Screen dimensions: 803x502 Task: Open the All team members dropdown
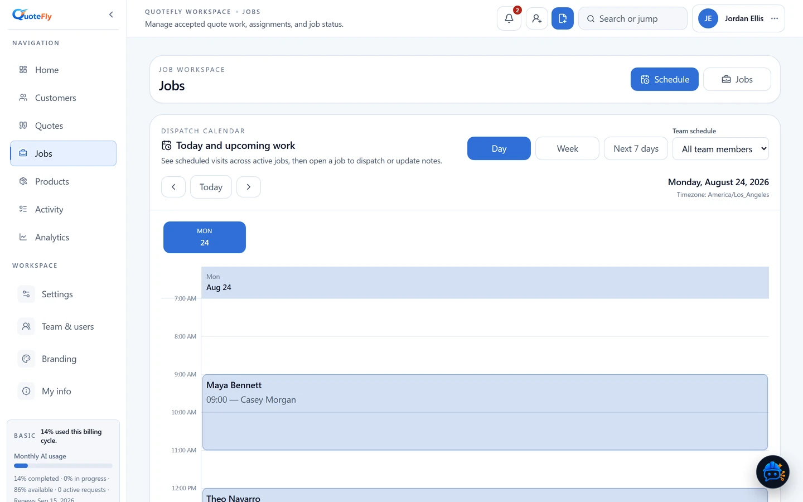pyautogui.click(x=720, y=149)
